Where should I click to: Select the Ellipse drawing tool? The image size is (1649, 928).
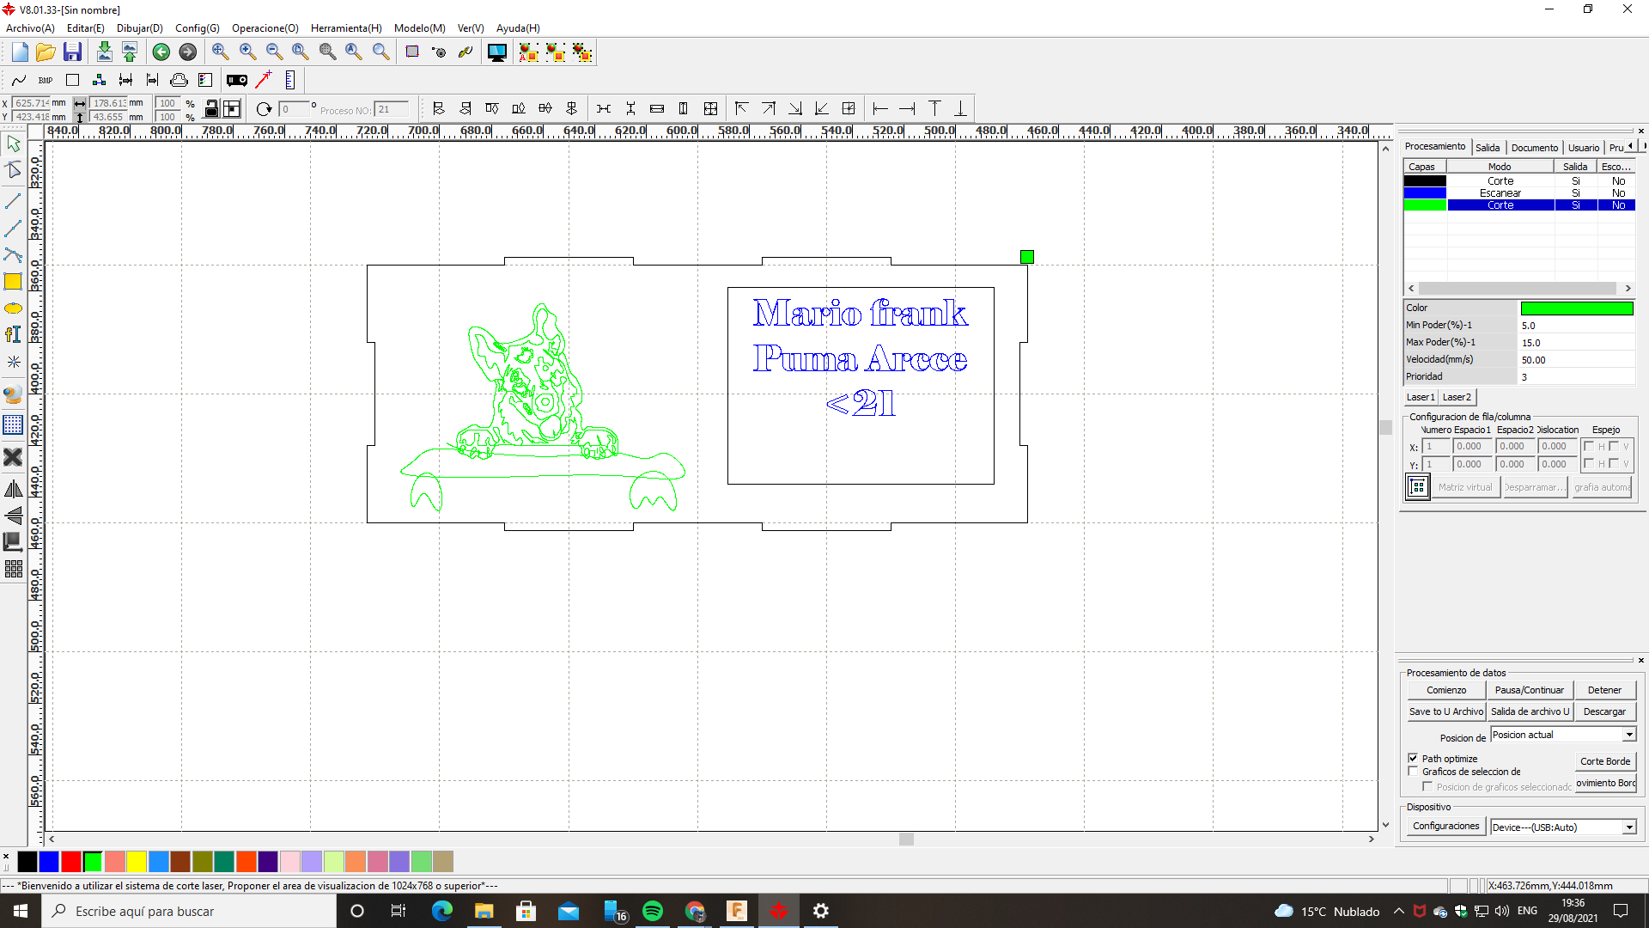13,308
